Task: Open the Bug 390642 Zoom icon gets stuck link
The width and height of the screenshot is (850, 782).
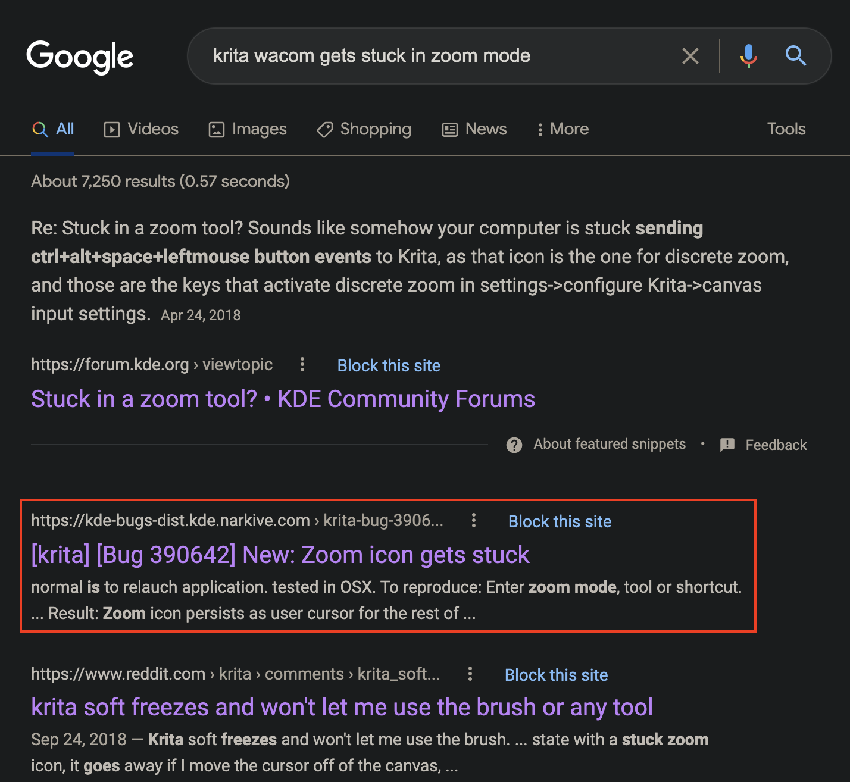Action: coord(280,555)
